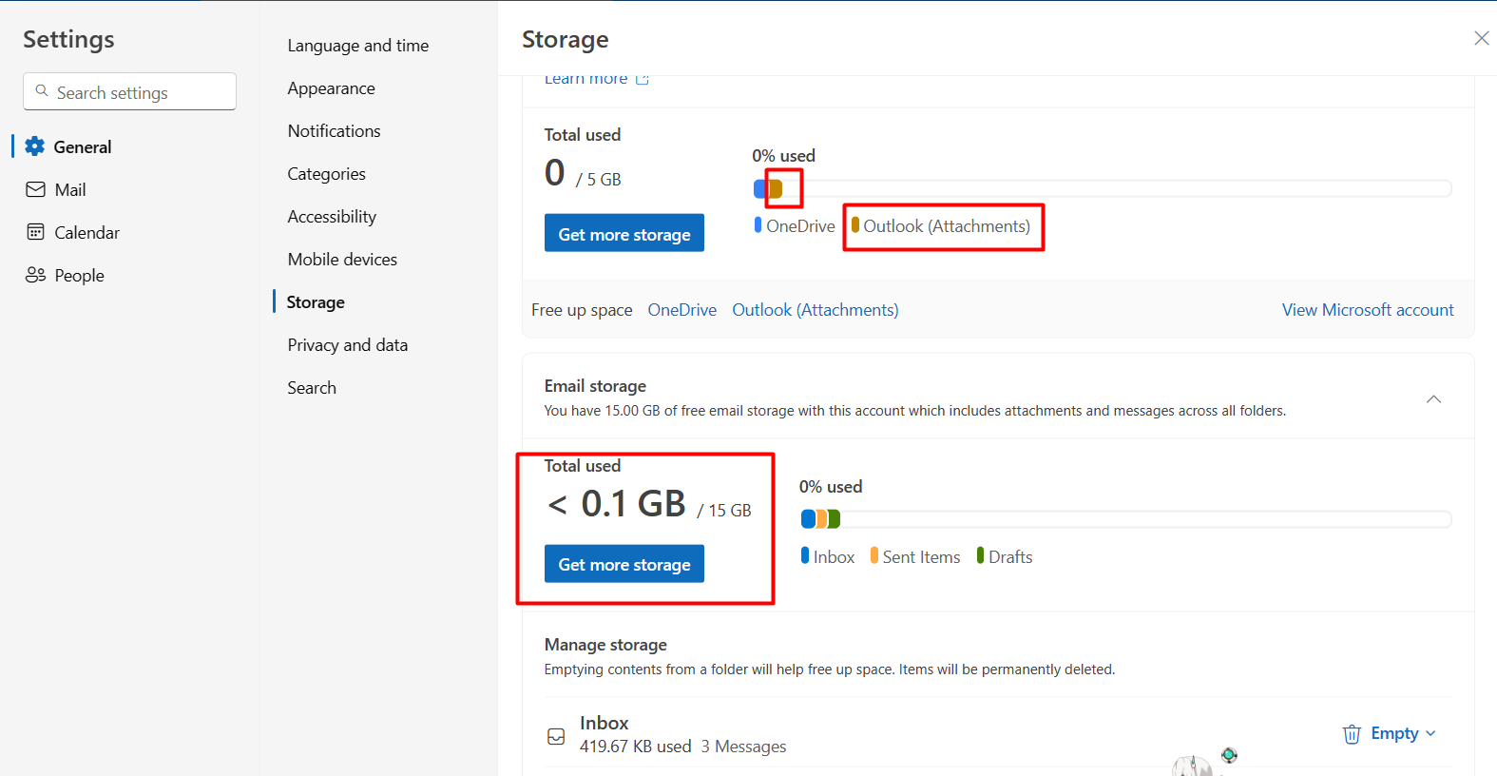Open View Microsoft account link
Viewport: 1497px width, 776px height.
click(x=1368, y=310)
